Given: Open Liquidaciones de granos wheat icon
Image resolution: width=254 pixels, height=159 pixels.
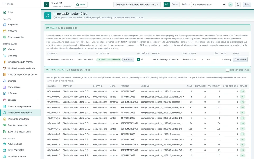Looking at the screenshot, I should [5, 62].
